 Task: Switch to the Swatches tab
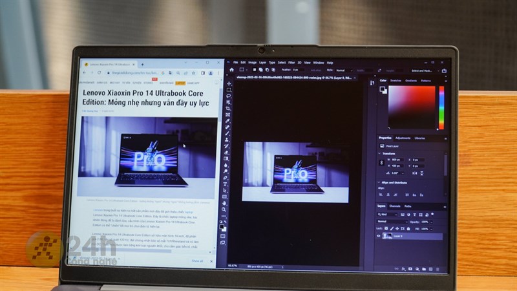[x=396, y=80]
